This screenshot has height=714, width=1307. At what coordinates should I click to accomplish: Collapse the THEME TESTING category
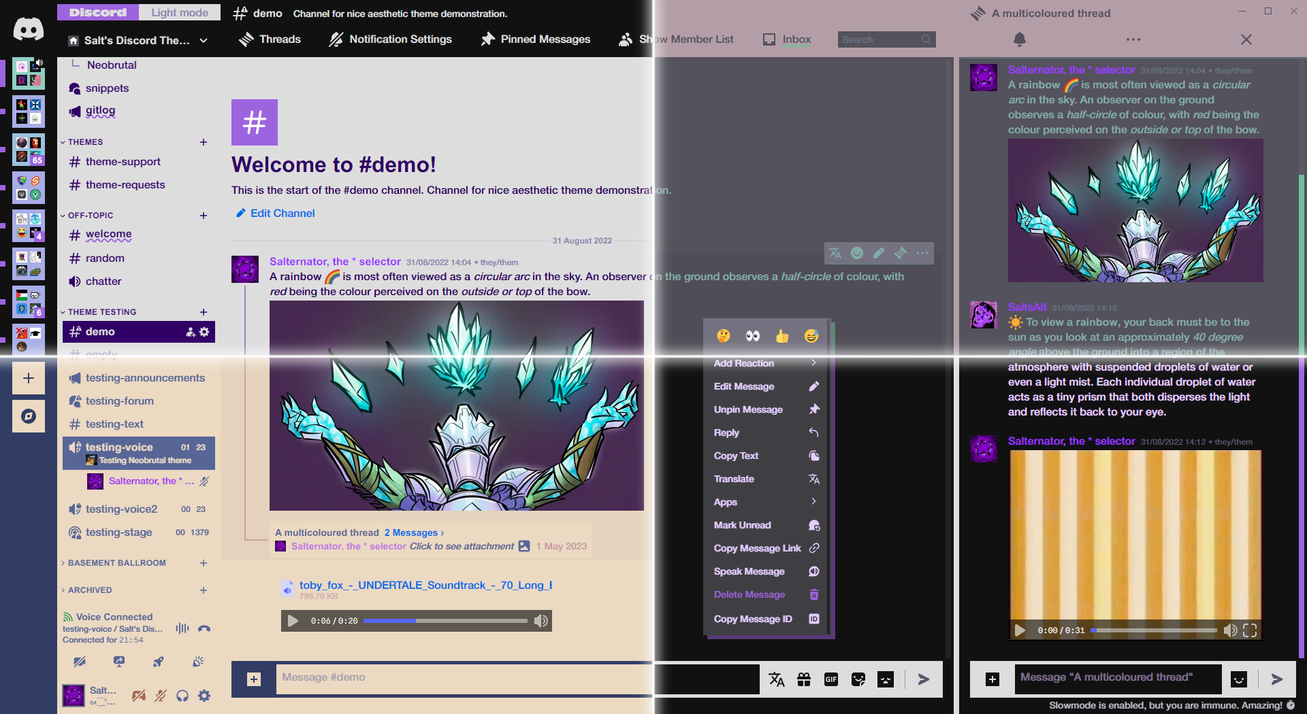tap(101, 312)
